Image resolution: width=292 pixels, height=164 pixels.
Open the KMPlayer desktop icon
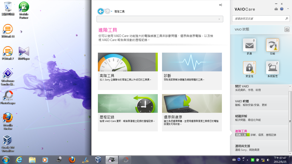(24, 53)
